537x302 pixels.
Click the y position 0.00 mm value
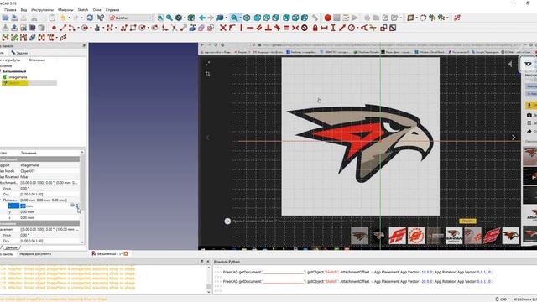pos(27,211)
